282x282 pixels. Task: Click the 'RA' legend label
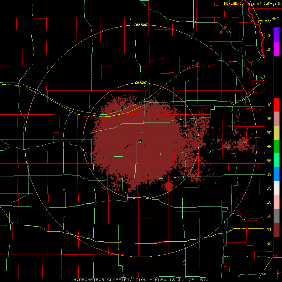269,161
